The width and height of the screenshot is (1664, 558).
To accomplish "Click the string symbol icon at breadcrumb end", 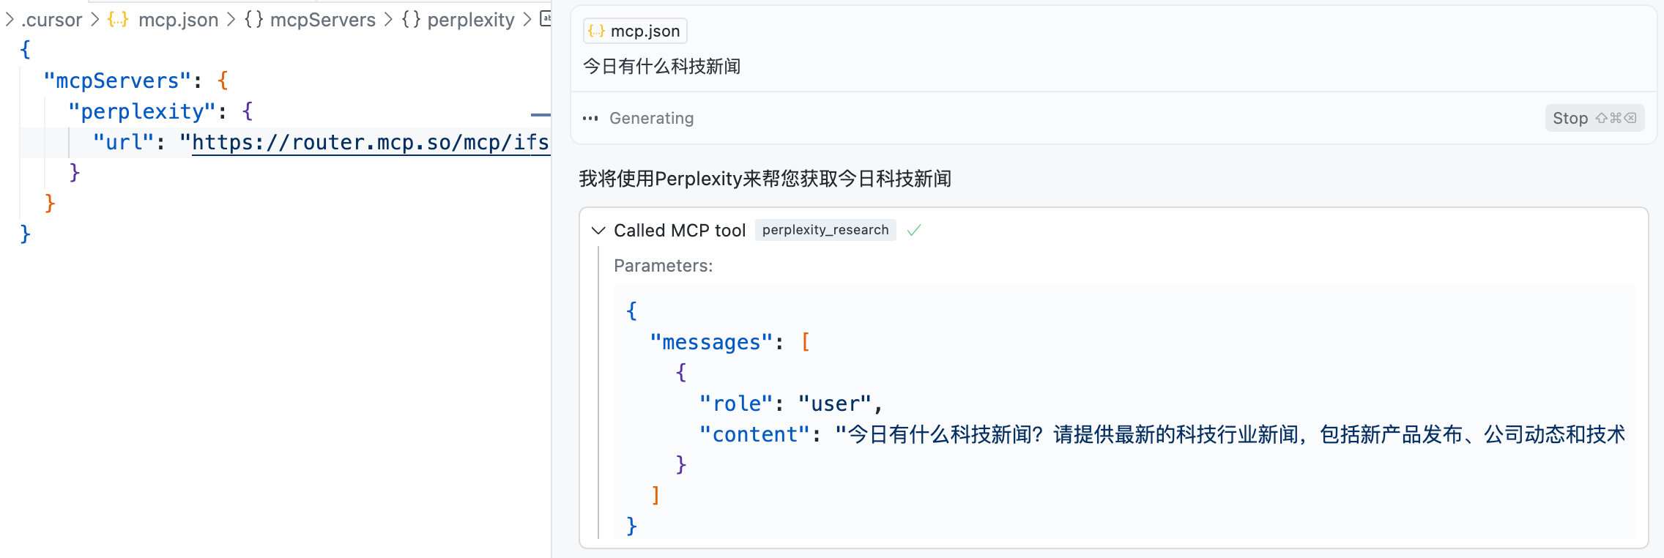I will coord(546,19).
